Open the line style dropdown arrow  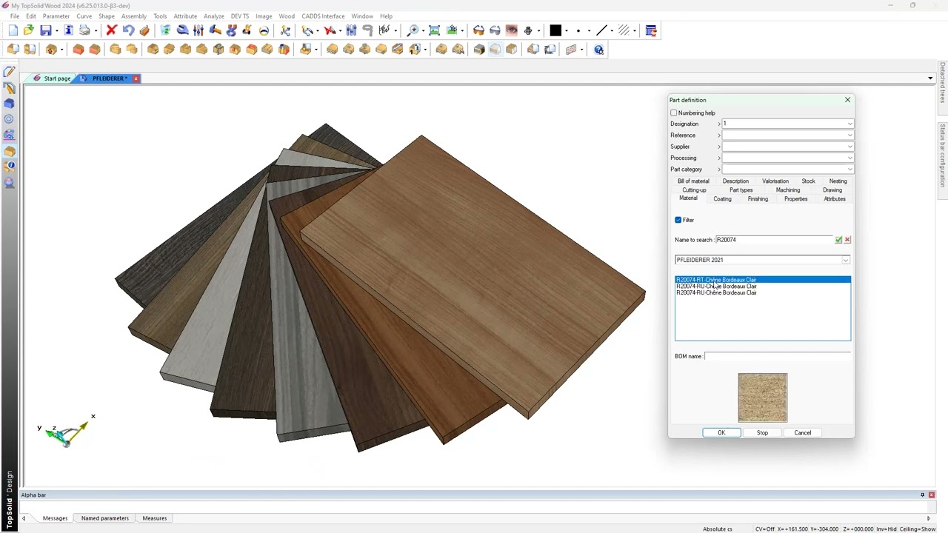[612, 30]
